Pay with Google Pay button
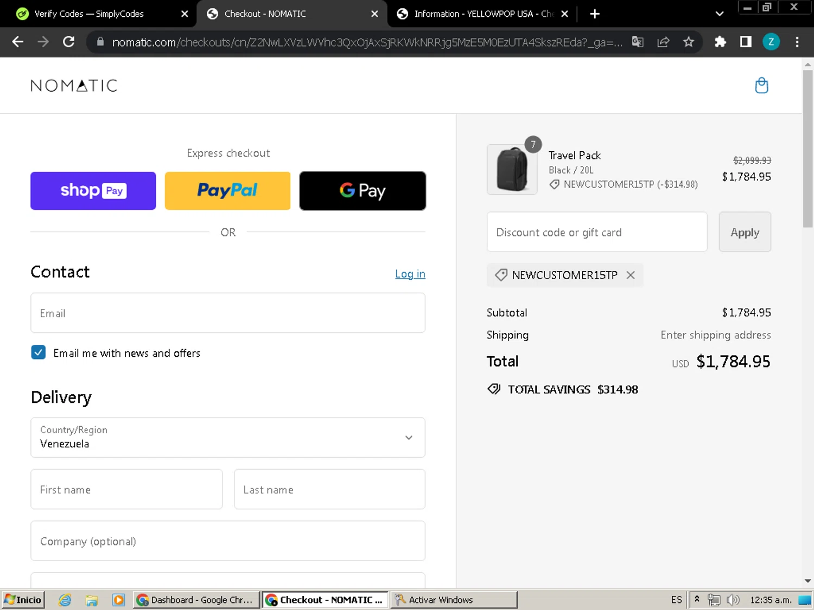The image size is (814, 610). point(363,191)
